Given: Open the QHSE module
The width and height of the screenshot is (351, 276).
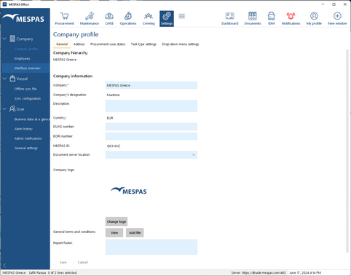Looking at the screenshot, I should click(x=109, y=18).
